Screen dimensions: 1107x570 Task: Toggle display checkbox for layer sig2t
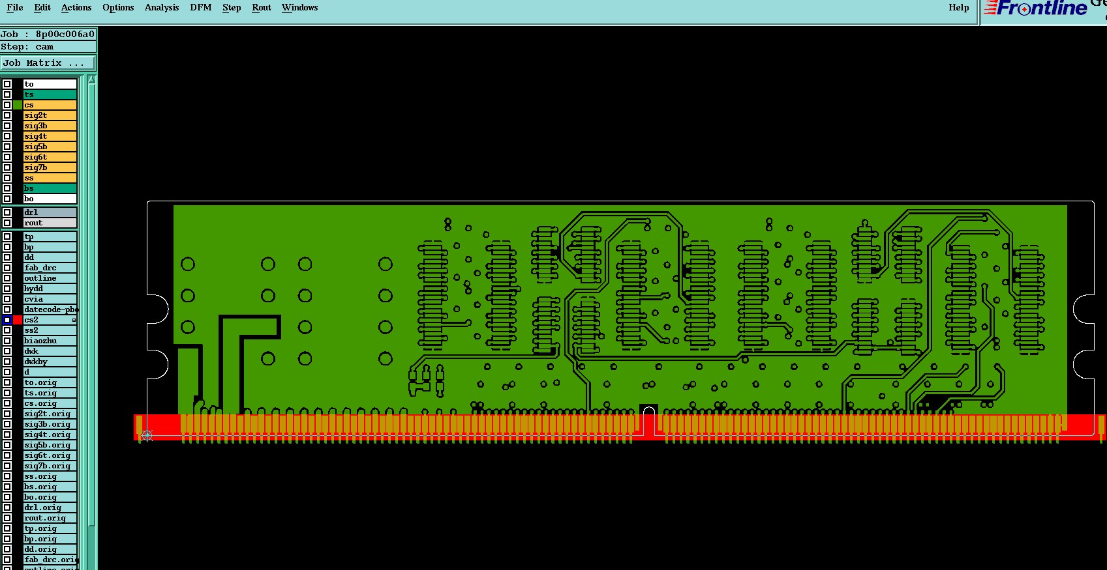pos(7,115)
